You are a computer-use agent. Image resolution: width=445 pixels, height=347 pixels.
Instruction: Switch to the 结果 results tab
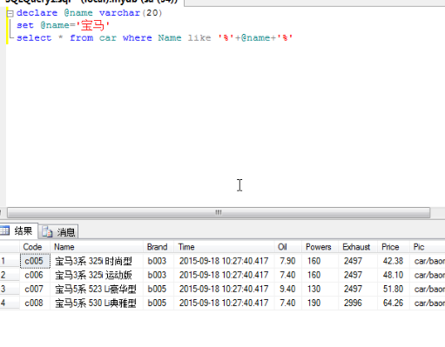pos(18,231)
